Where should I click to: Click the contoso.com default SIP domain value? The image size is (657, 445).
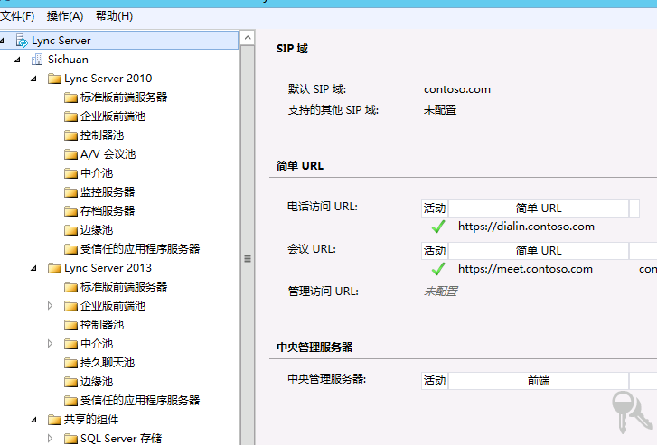(457, 89)
